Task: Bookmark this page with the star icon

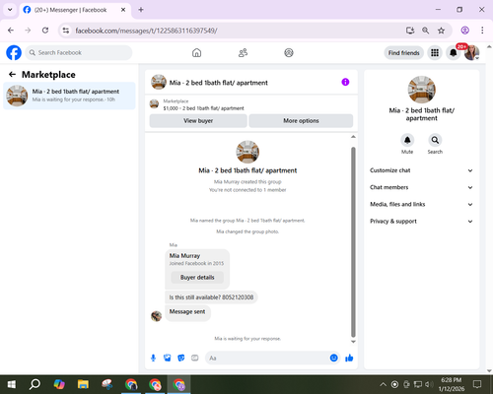Action: coord(441,31)
